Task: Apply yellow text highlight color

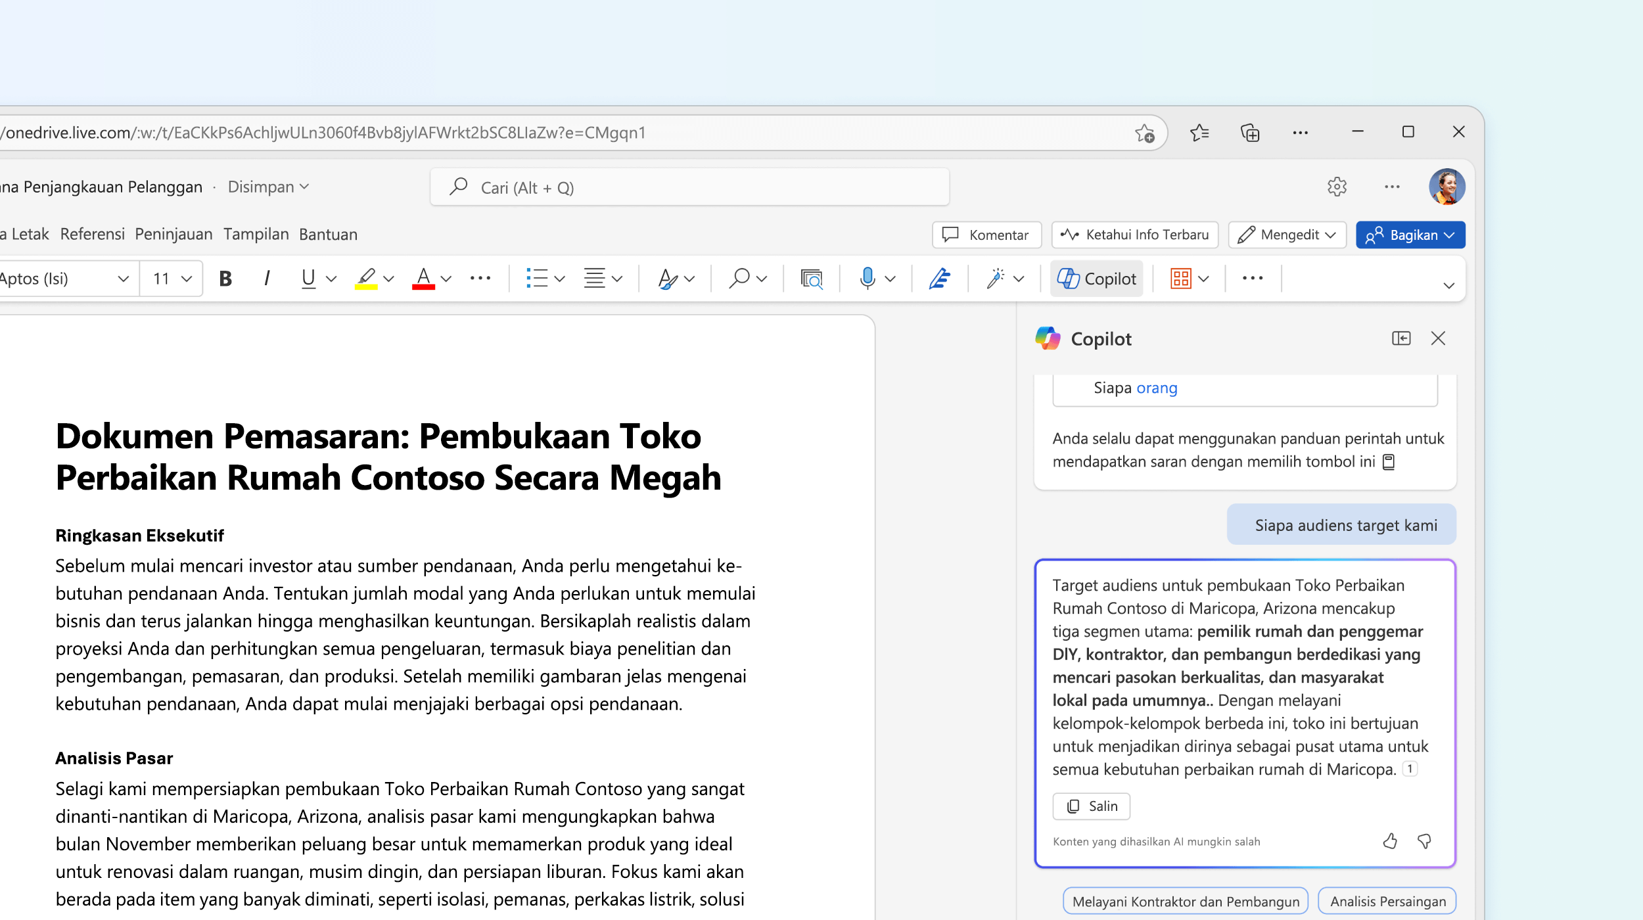Action: [366, 279]
